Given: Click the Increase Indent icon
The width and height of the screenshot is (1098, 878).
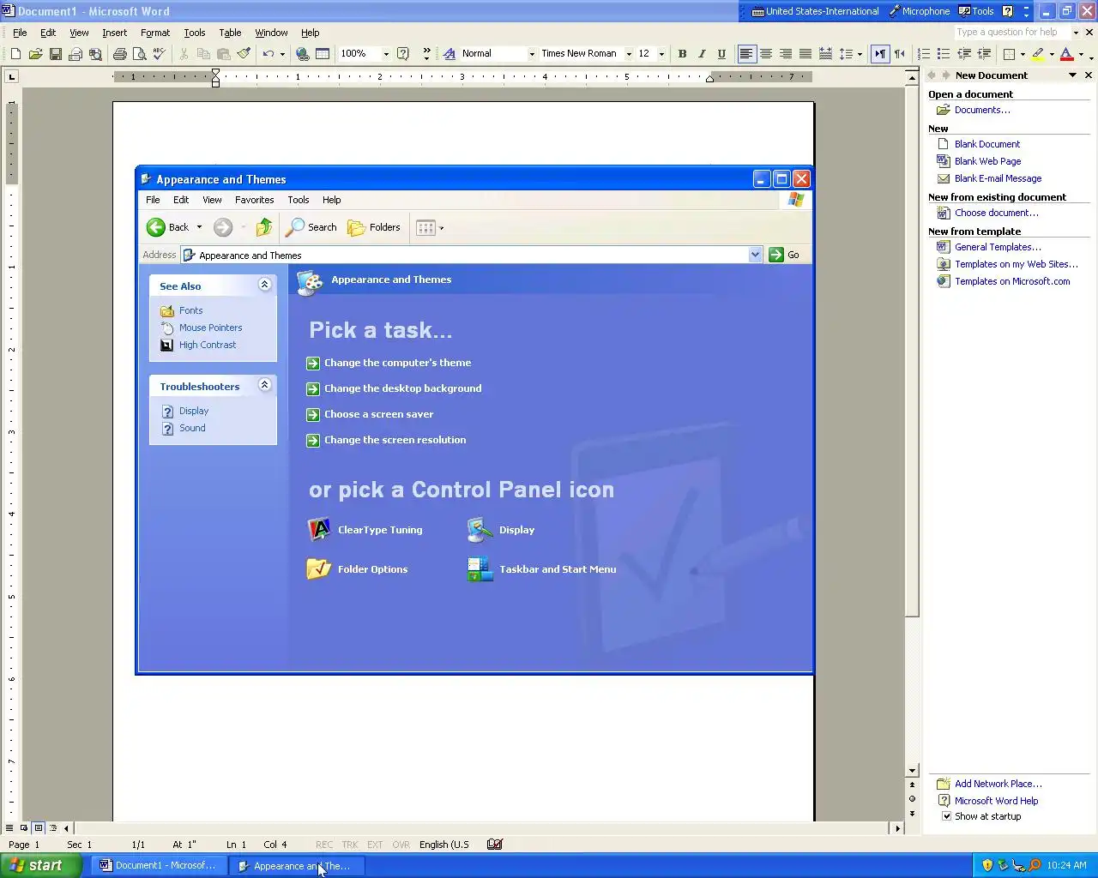Looking at the screenshot, I should 984,54.
